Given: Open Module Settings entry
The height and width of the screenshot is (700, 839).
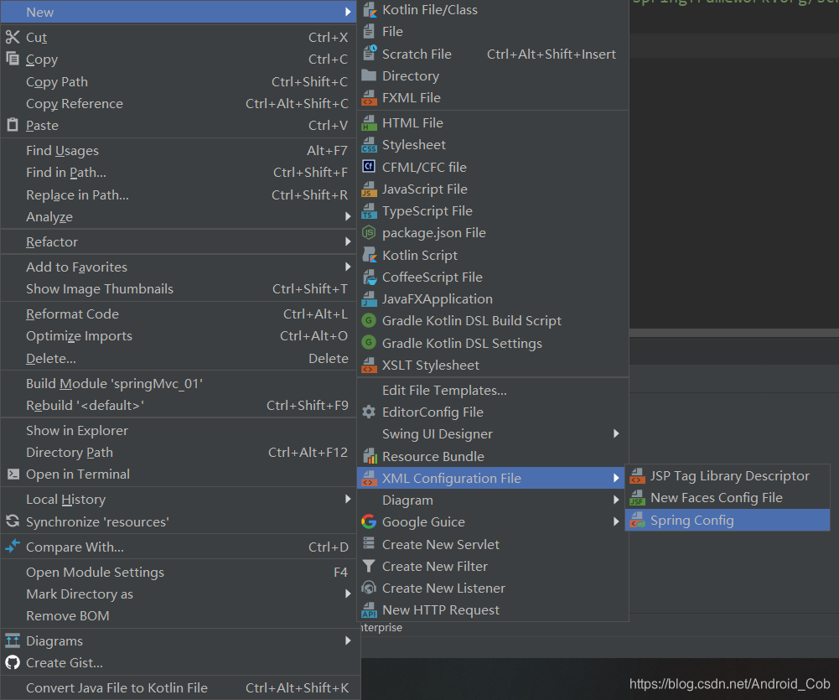Looking at the screenshot, I should (x=179, y=572).
